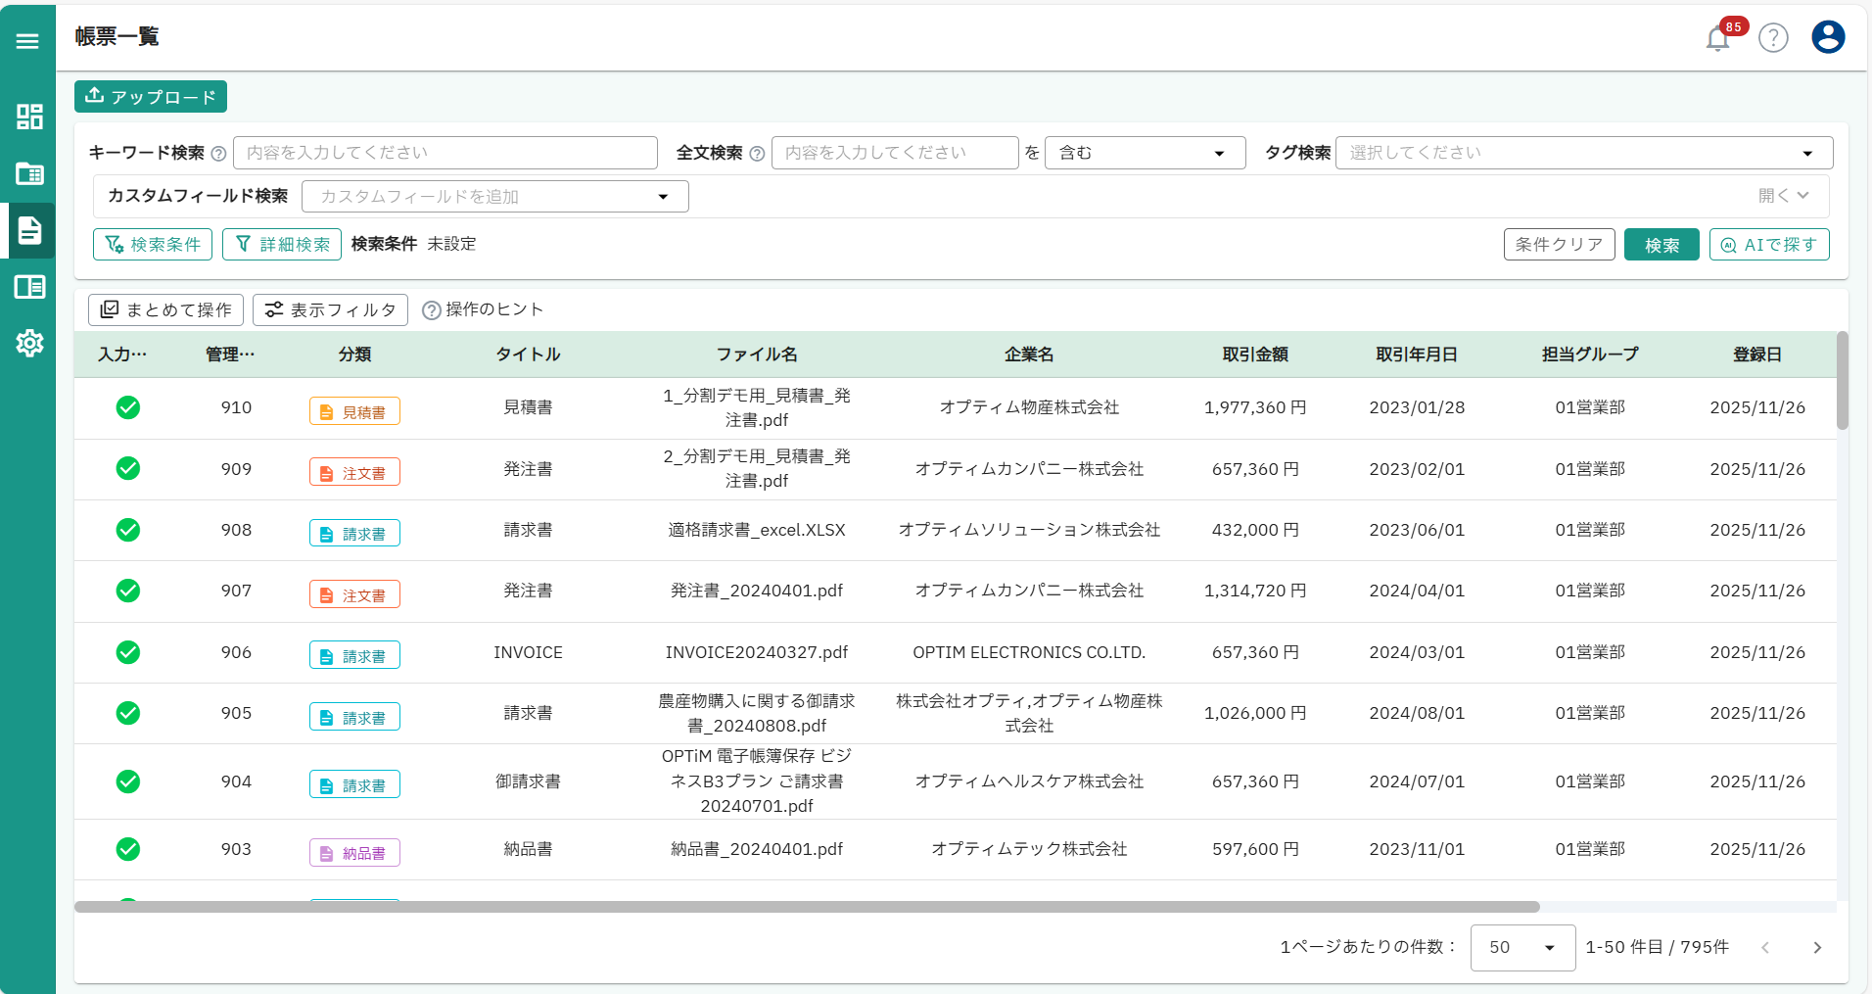Image resolution: width=1872 pixels, height=994 pixels.
Task: Open notifications bell with 85 badge
Action: point(1718,38)
